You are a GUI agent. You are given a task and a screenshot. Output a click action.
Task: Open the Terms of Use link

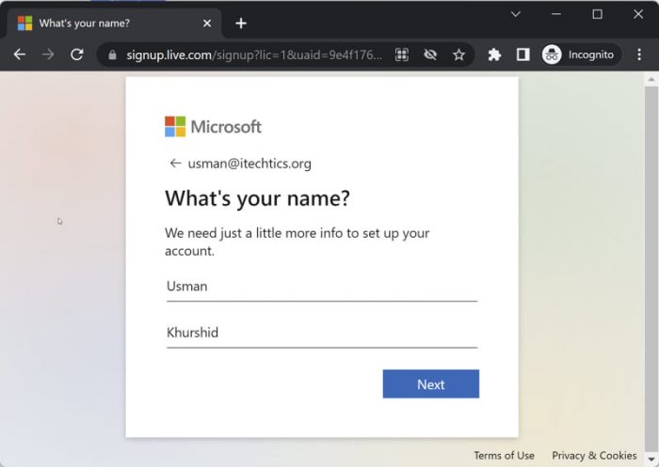click(505, 455)
